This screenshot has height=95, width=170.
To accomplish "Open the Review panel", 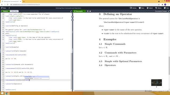I will coord(133,8).
